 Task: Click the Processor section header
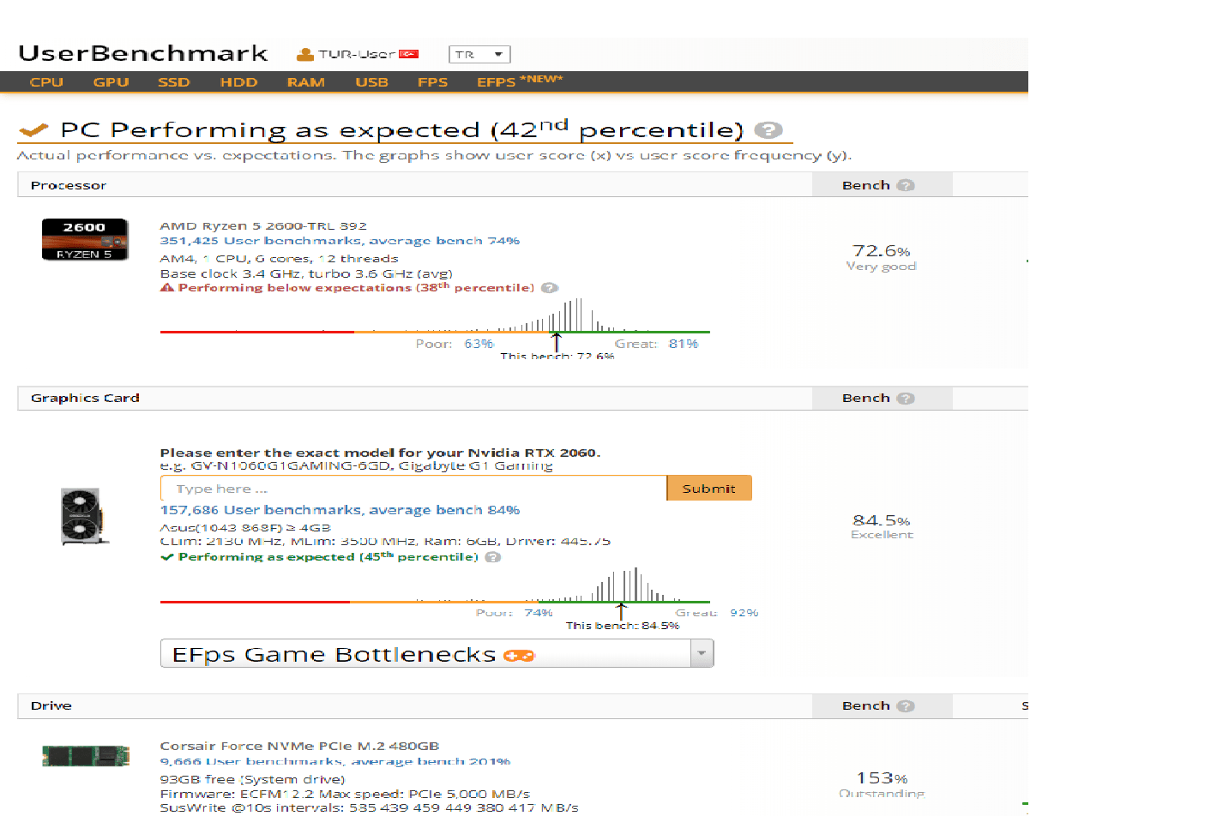pos(69,185)
